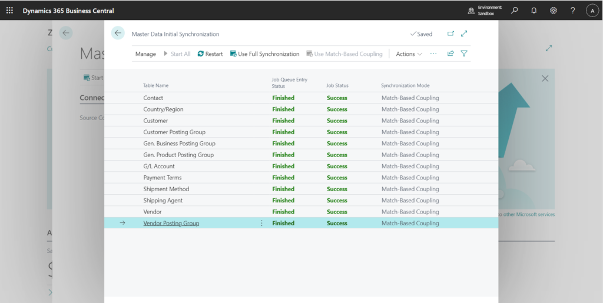Select Use Full Synchronization
Screen dimensions: 603x303
tap(264, 54)
